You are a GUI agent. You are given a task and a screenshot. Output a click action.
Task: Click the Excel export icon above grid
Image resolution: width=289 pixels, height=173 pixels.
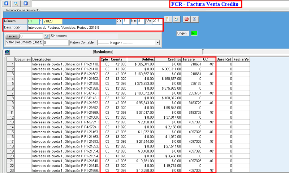tap(6, 52)
